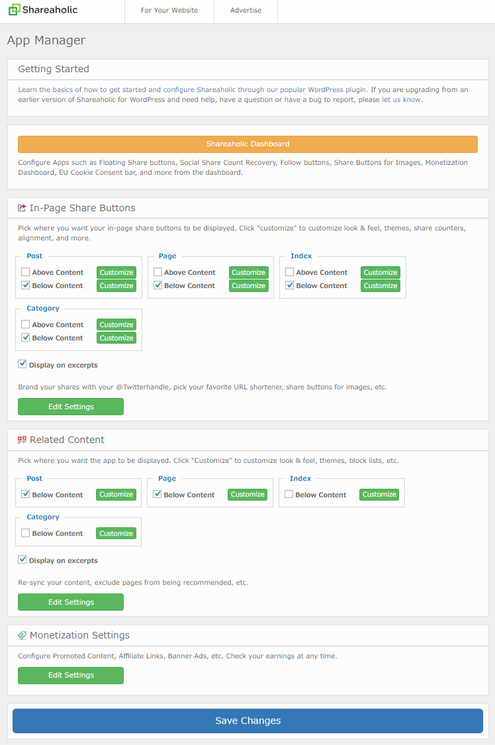Enable Related Content Below Content for Category

tap(26, 533)
